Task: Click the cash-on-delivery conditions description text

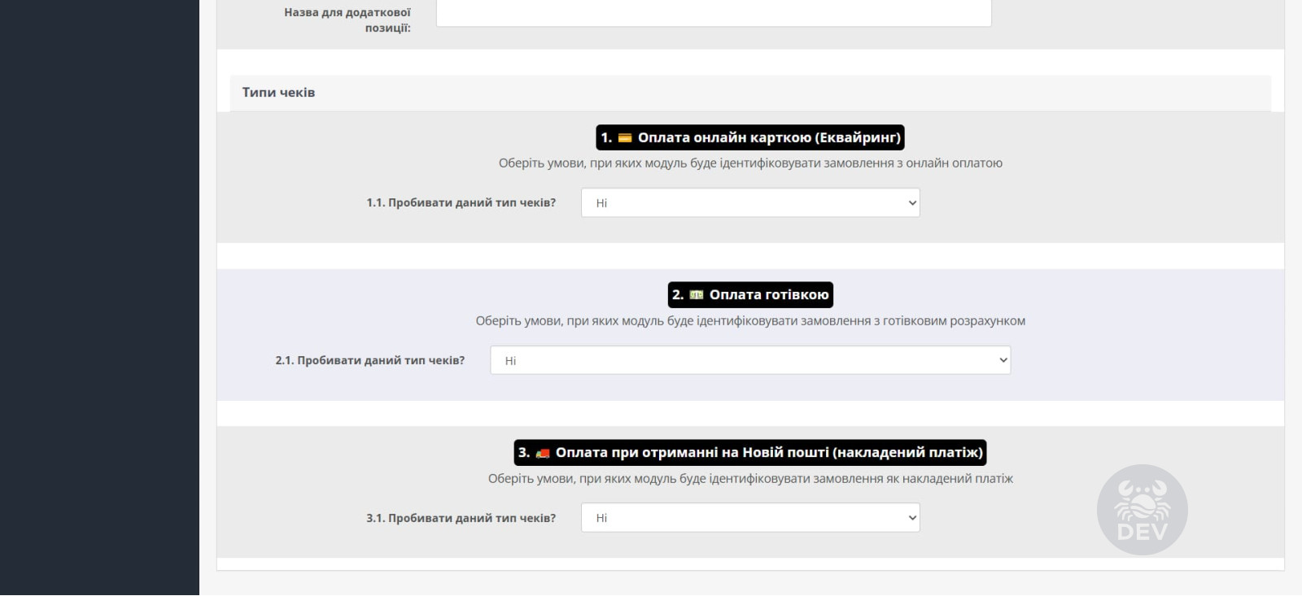Action: click(750, 479)
